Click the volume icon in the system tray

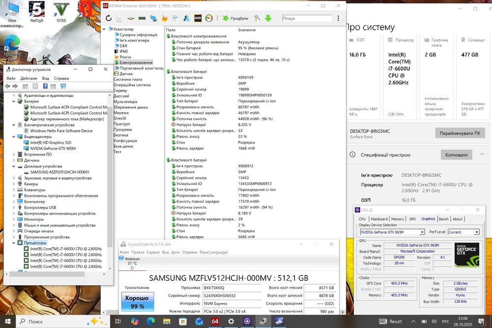point(434,322)
